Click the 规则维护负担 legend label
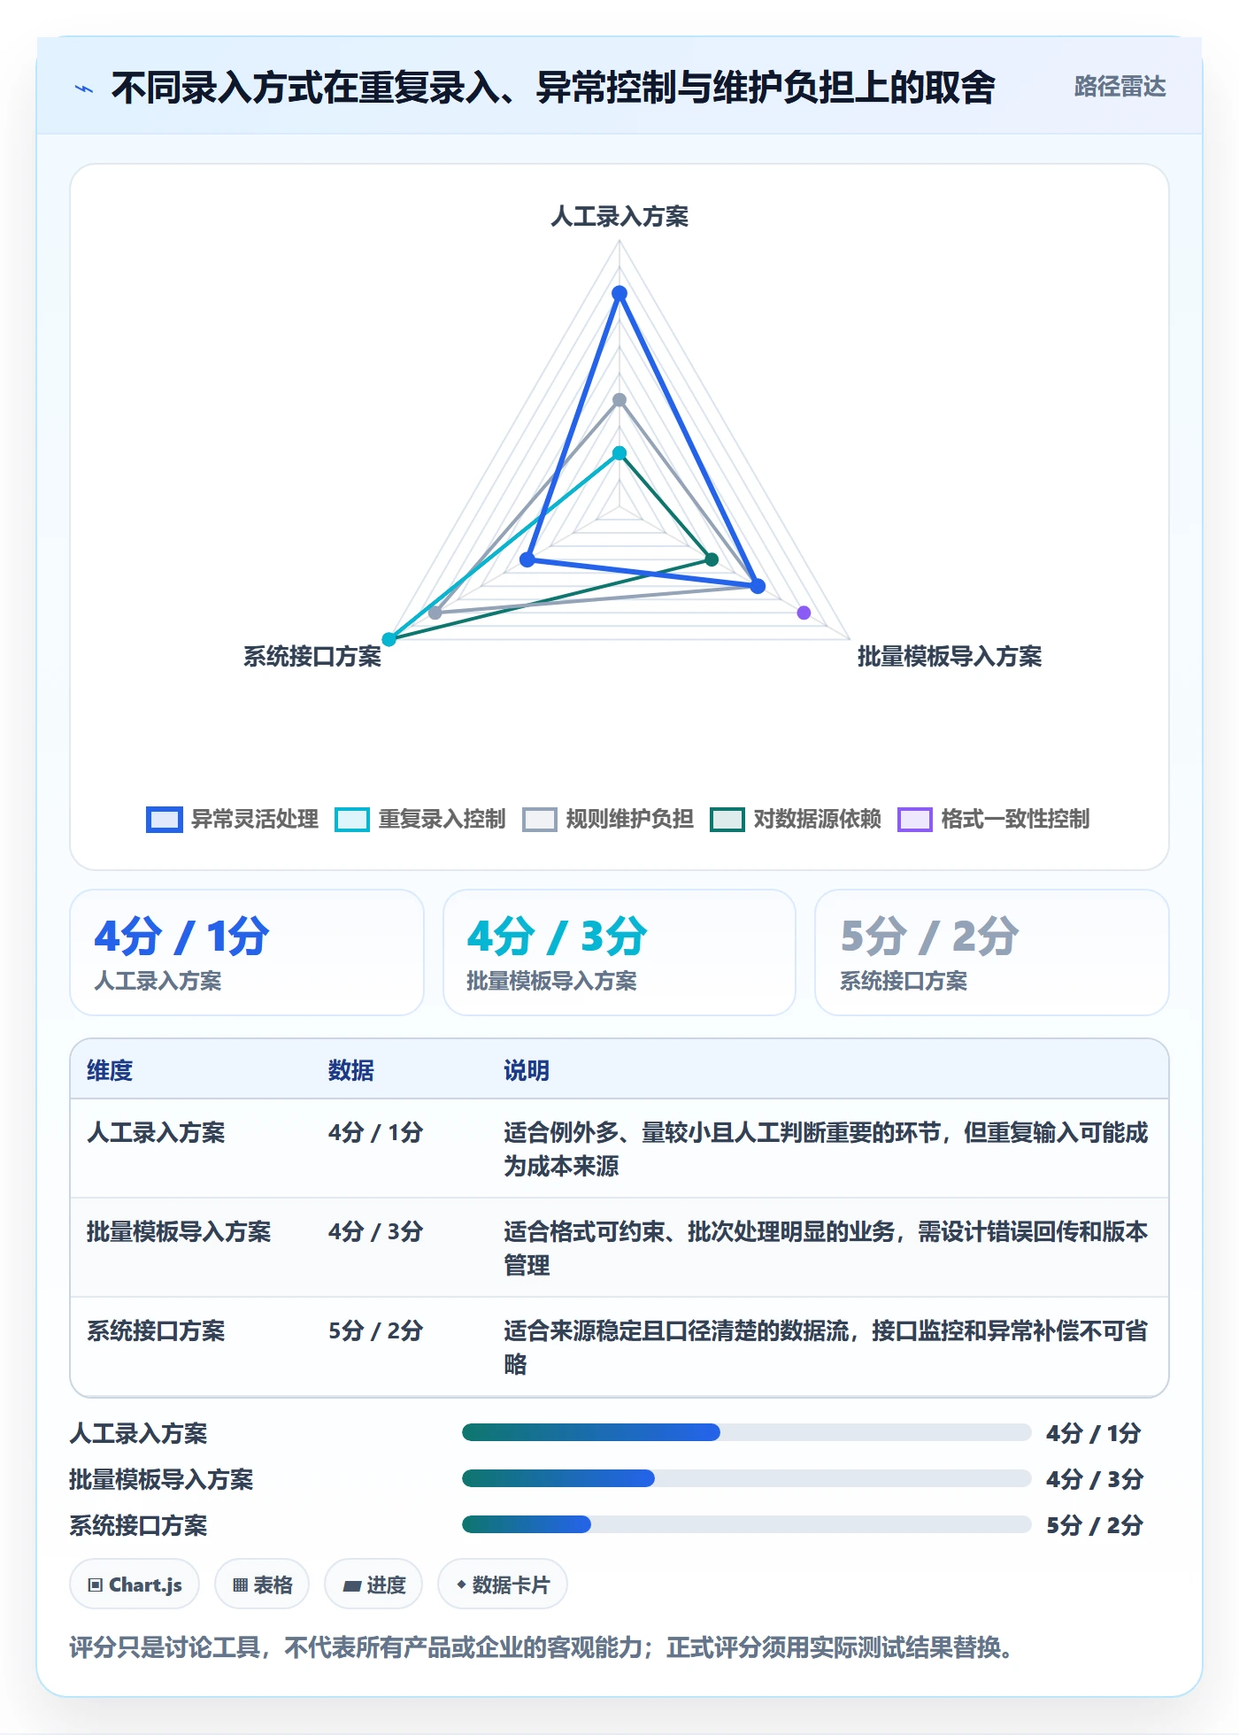 click(x=630, y=820)
